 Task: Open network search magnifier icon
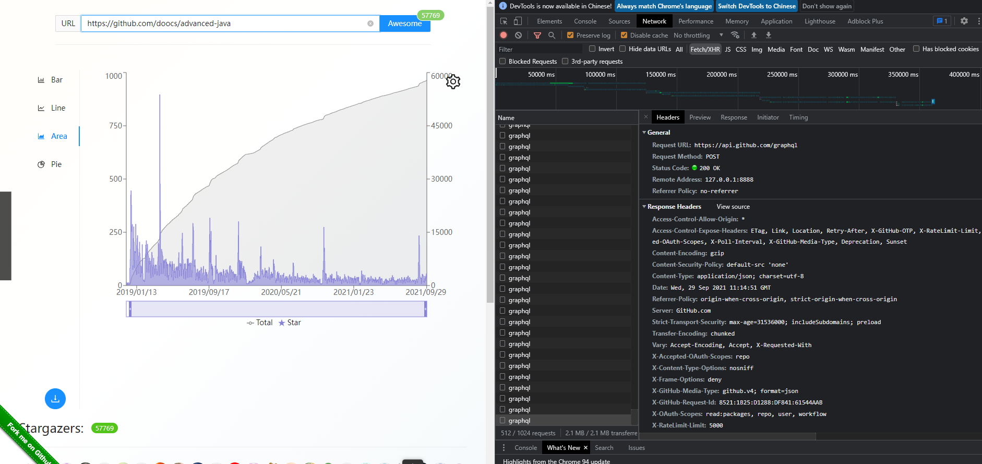[x=552, y=35]
